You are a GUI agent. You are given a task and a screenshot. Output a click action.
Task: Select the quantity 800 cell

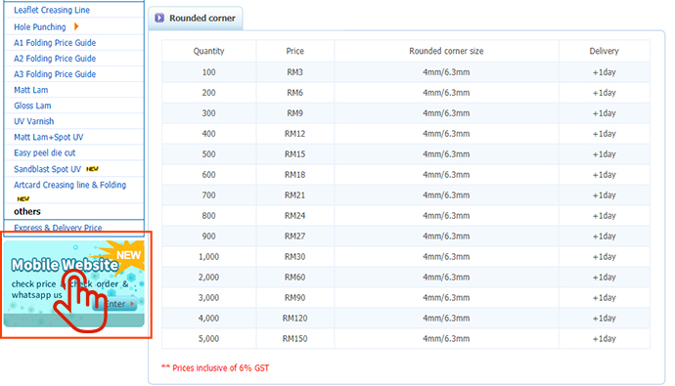(208, 215)
